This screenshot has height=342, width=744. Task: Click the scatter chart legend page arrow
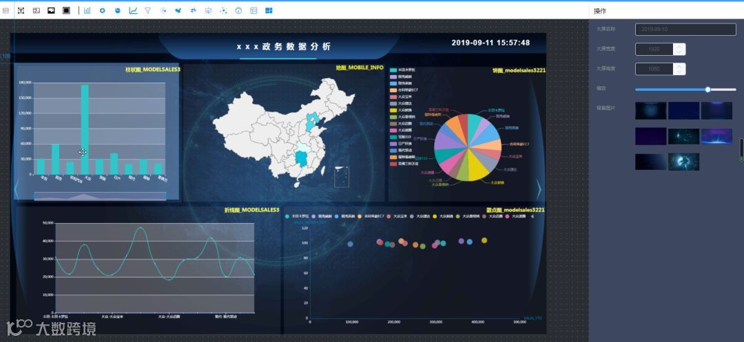pos(532,217)
